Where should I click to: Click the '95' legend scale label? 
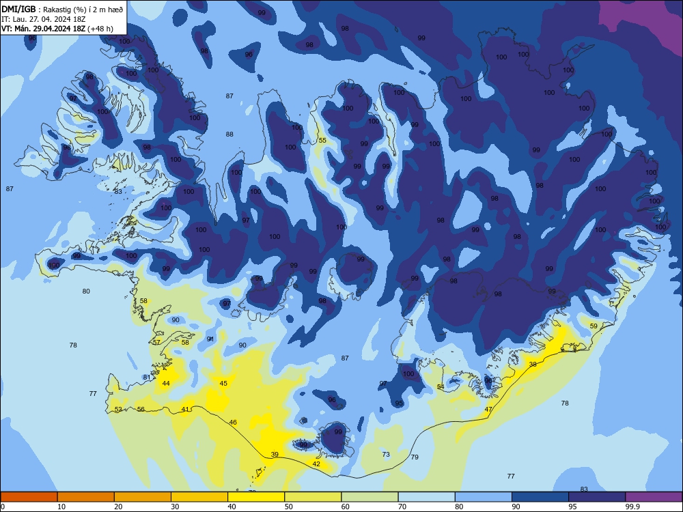572,507
